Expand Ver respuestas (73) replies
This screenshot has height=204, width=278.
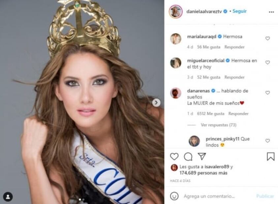[218, 125]
